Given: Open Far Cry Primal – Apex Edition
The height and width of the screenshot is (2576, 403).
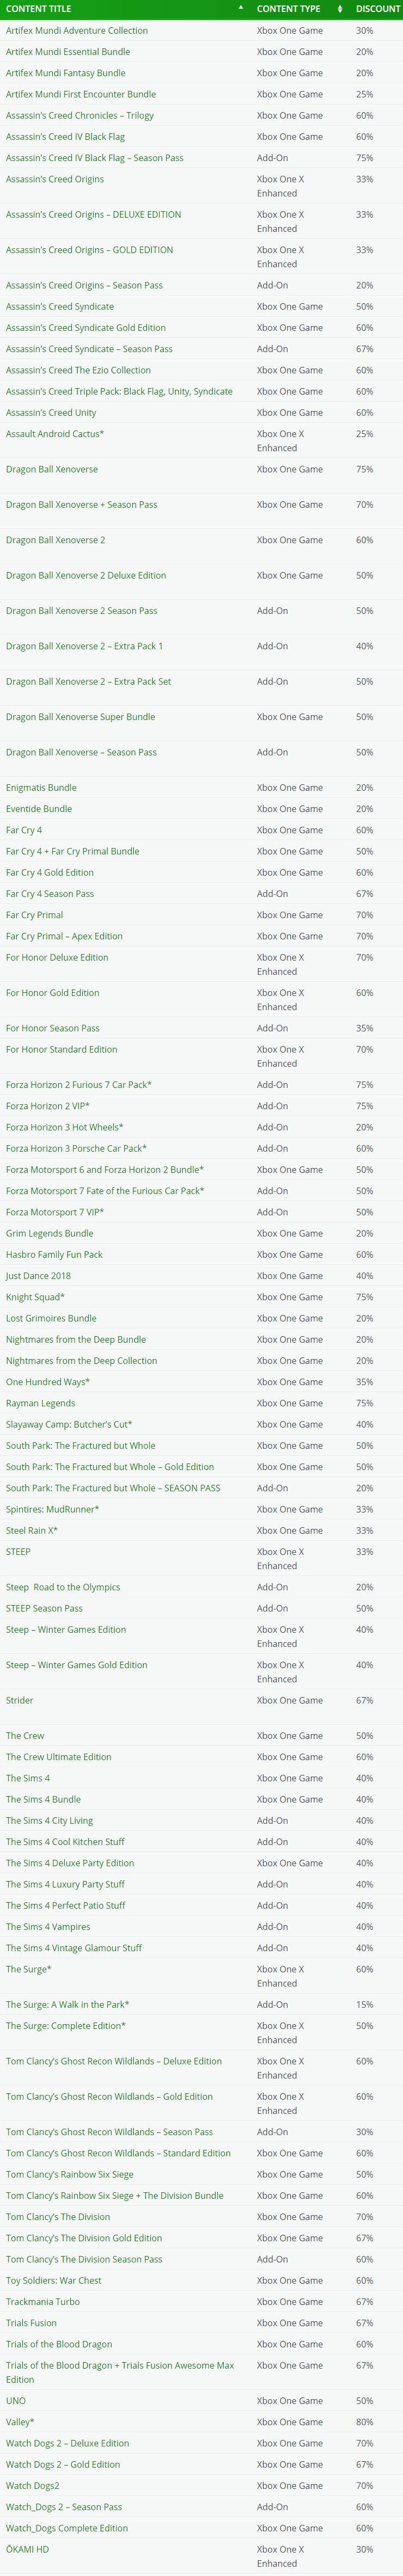Looking at the screenshot, I should (64, 937).
